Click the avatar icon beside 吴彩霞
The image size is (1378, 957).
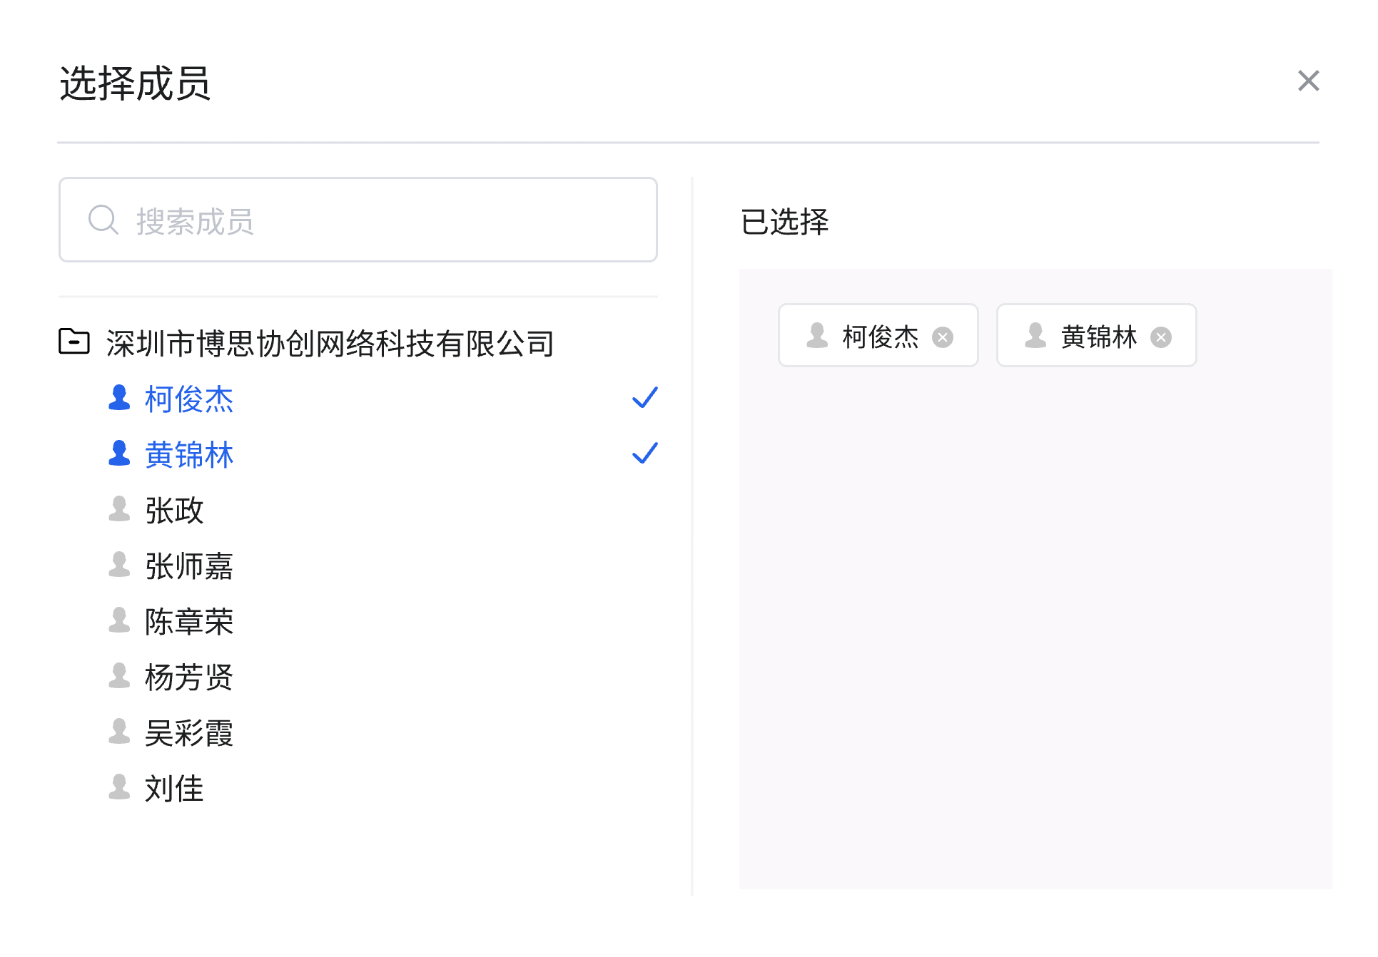click(119, 732)
